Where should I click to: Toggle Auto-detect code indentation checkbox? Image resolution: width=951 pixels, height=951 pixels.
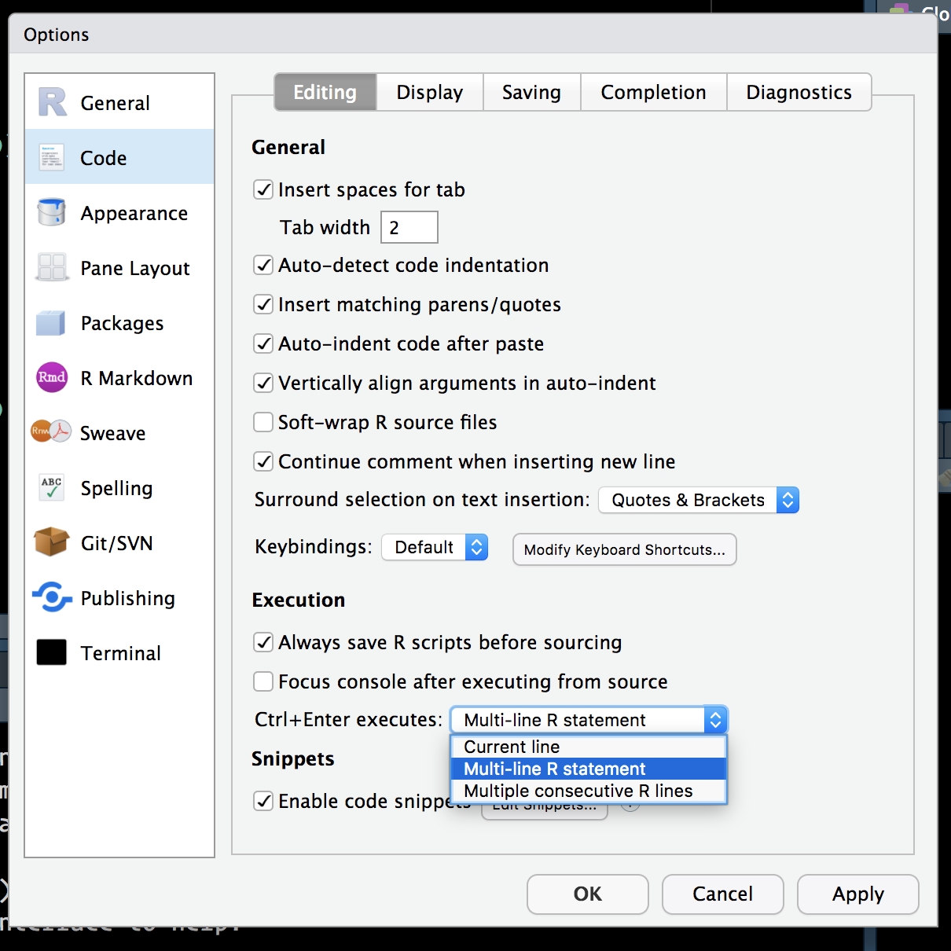coord(263,265)
